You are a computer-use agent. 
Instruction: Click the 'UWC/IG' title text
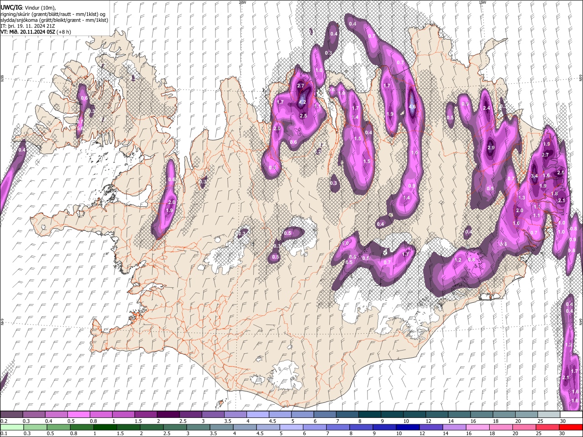11,7
